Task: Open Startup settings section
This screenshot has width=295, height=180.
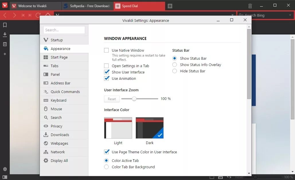Action: tap(64, 40)
